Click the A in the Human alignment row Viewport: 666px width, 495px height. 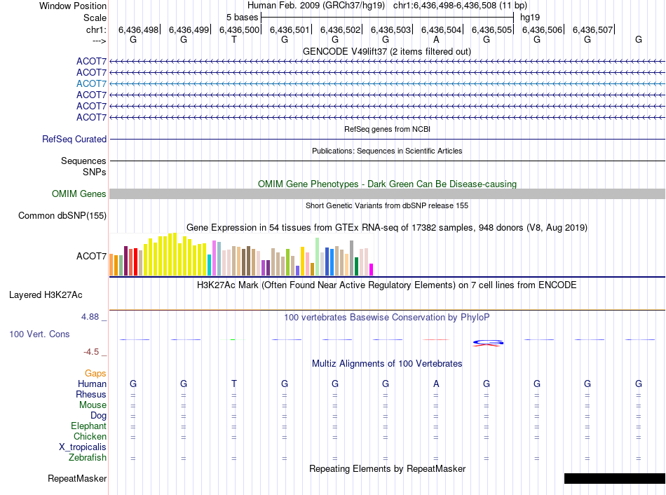point(436,384)
